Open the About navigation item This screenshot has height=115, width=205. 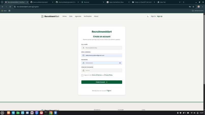click(96, 16)
